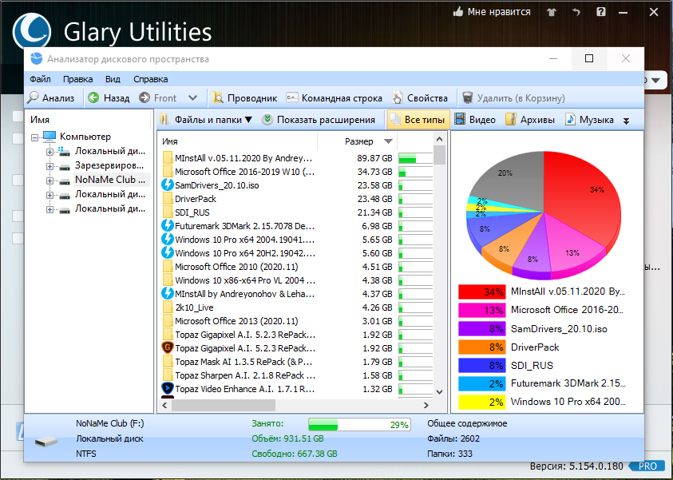
Task: Filter by Архивы file type
Action: point(530,120)
